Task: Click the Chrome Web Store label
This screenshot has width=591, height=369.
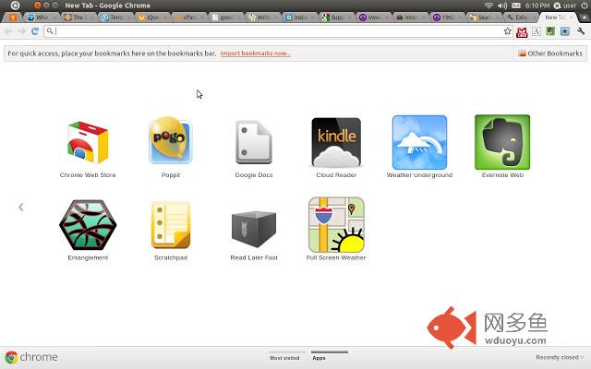Action: [x=88, y=174]
